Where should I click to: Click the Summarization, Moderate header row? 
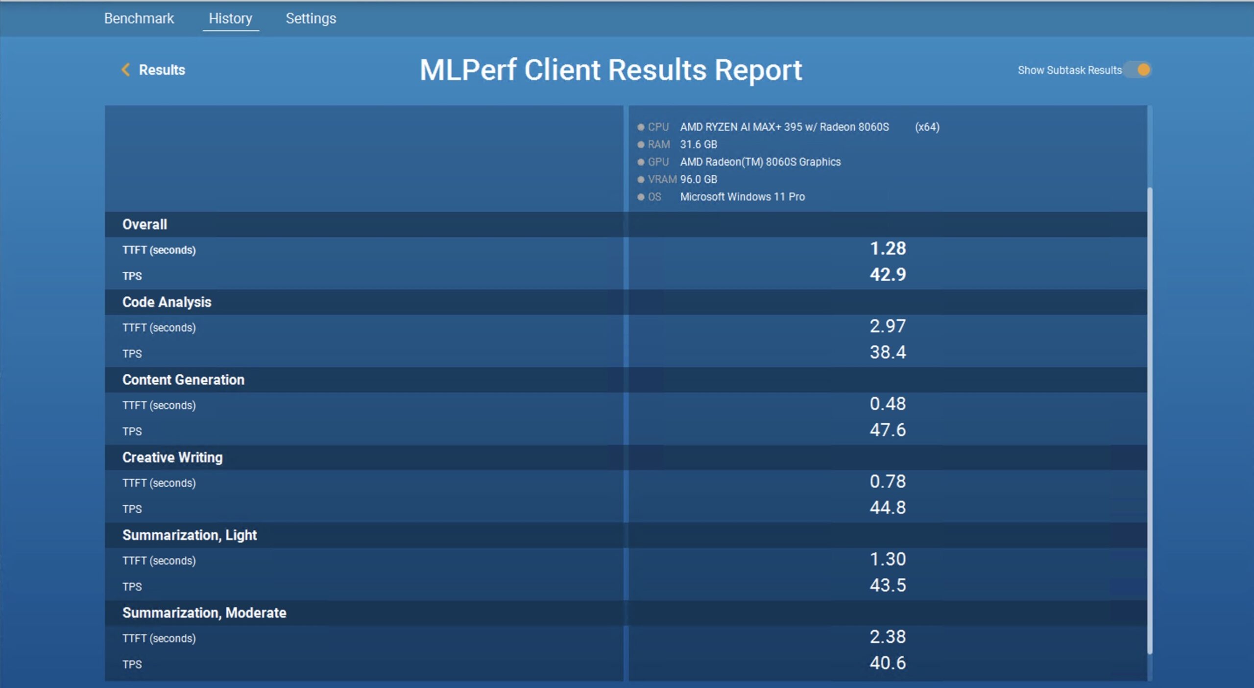click(x=204, y=613)
